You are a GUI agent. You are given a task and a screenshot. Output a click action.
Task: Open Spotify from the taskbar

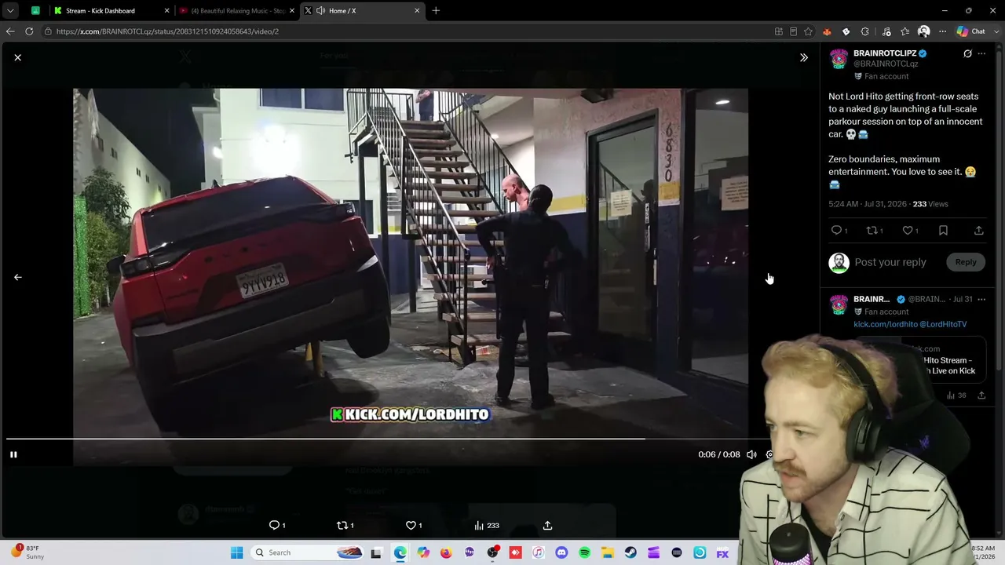[584, 552]
